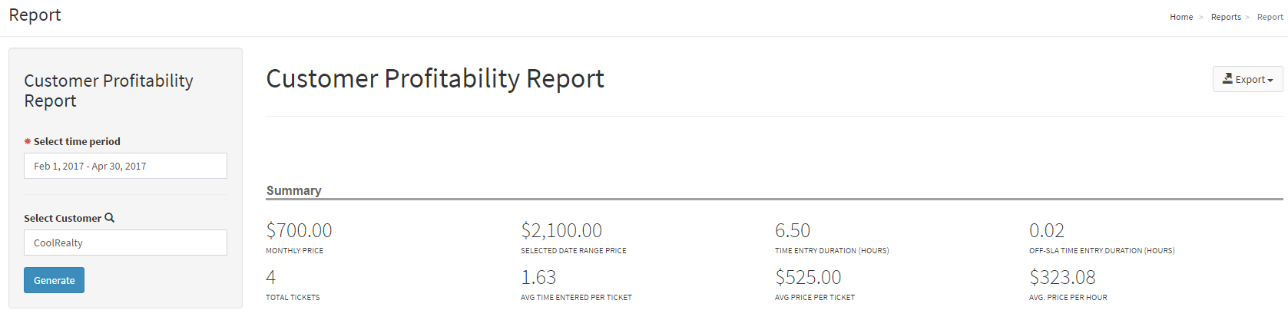Open the Export dropdown caret
This screenshot has height=330, width=1288.
(1270, 80)
